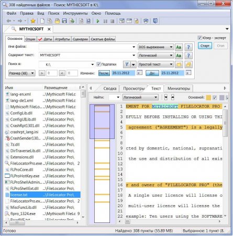Toggle the 'Основной' highlight checkbox

point(215,98)
